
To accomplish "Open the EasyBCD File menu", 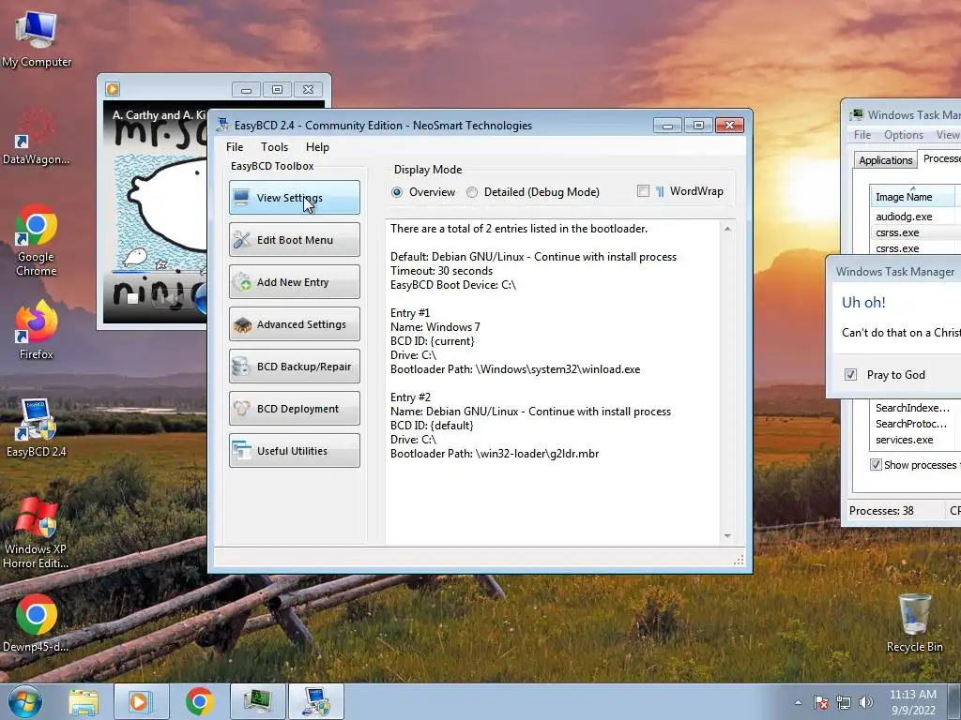I will click(x=234, y=147).
